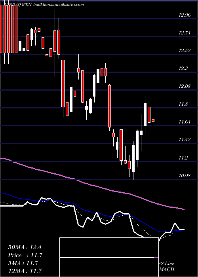The image size is (198, 277).
Task: Select the 12.52 price level label
Action: tap(185, 51)
